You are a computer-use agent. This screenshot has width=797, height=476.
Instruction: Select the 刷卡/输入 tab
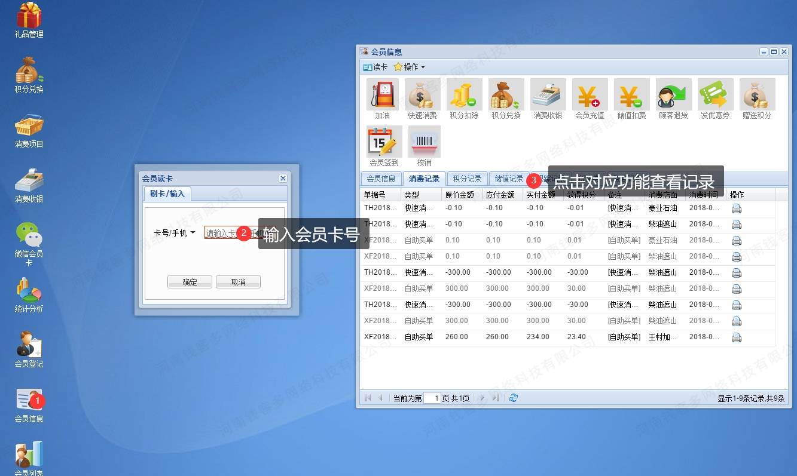[x=167, y=194]
